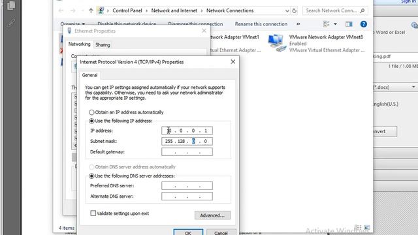Click Rename this connection toolbar command
The height and width of the screenshot is (235, 418).
coord(261,24)
